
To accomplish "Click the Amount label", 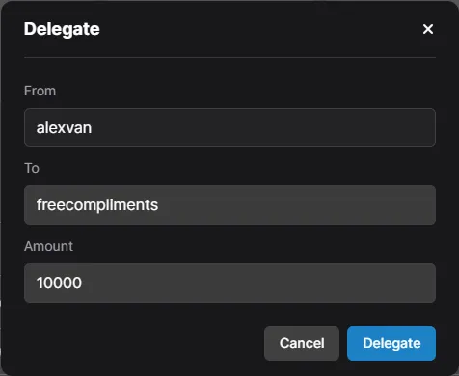I will click(48, 246).
